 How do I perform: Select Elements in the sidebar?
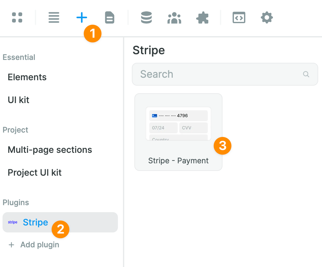pos(27,77)
